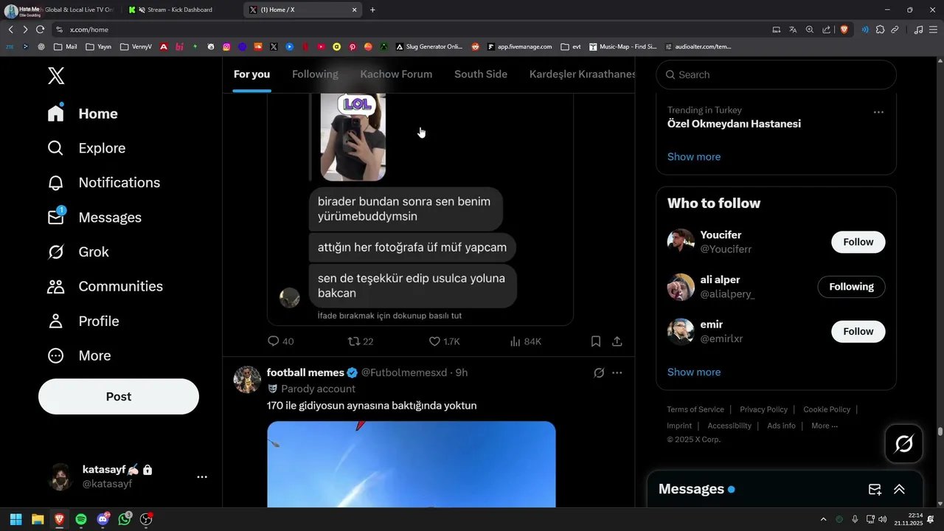Open Terms of Service link
944x531 pixels.
click(695, 409)
